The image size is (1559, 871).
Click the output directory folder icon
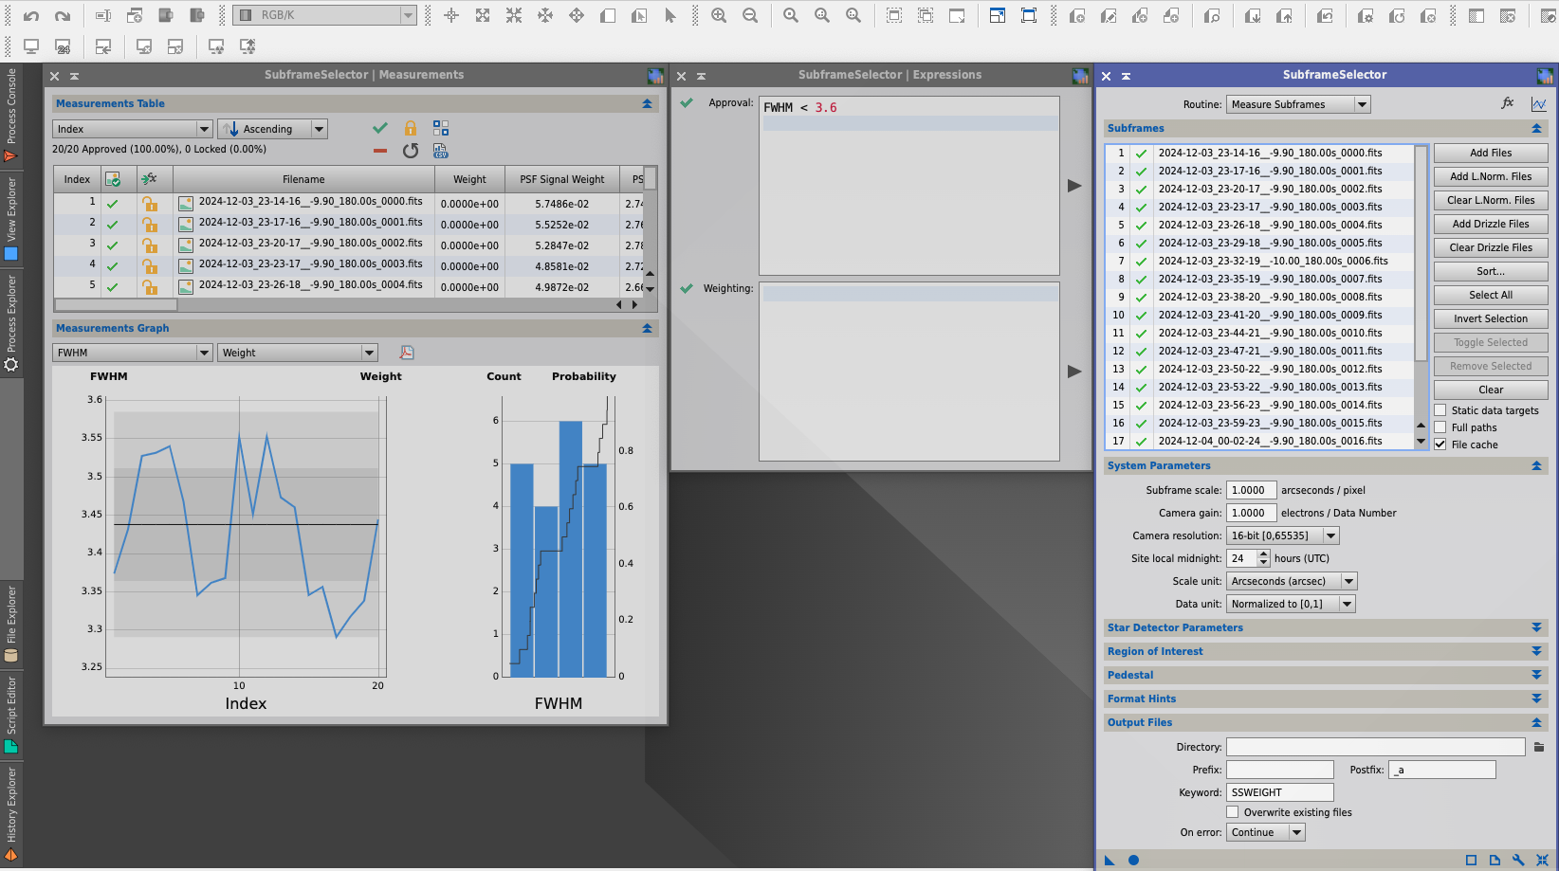(x=1539, y=747)
